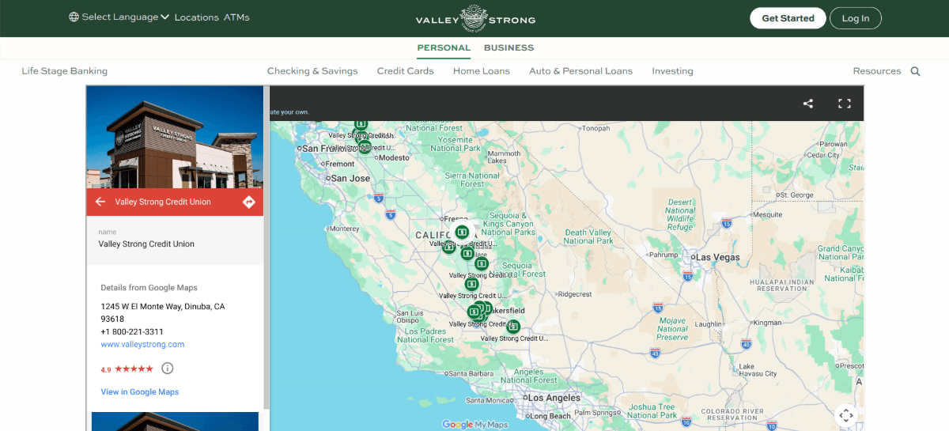The width and height of the screenshot is (949, 431).
Task: Open Life Stage Banking menu
Action: [x=65, y=71]
